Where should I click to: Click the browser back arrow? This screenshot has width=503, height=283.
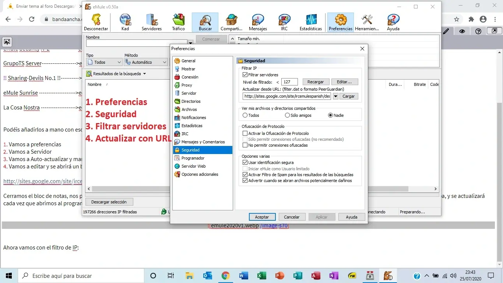coord(8,20)
